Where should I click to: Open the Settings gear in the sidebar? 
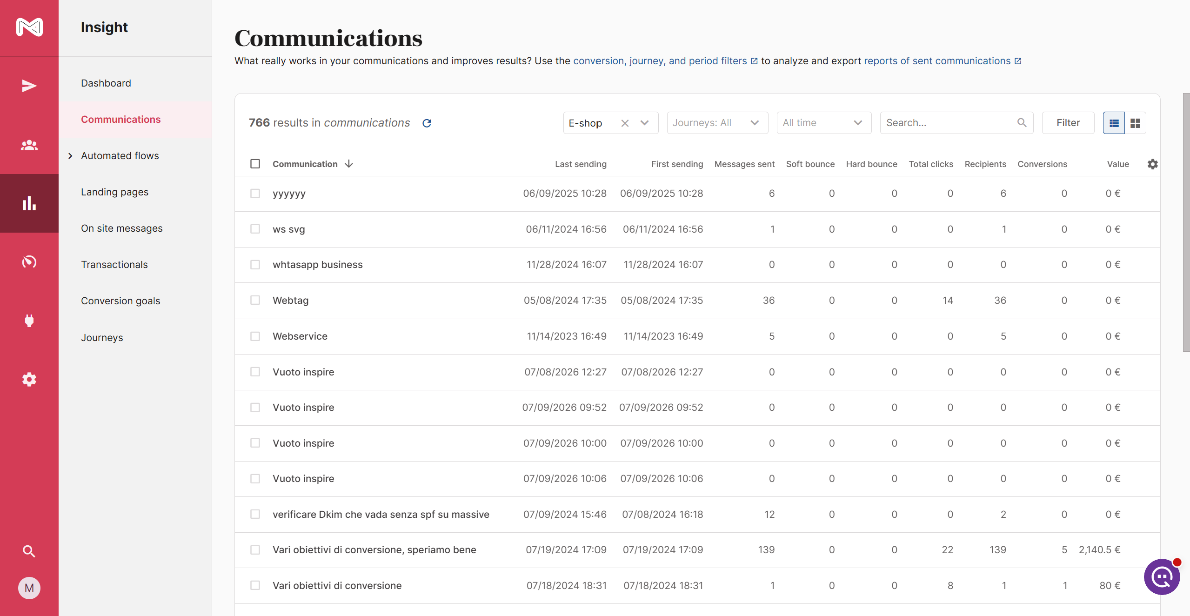[29, 379]
